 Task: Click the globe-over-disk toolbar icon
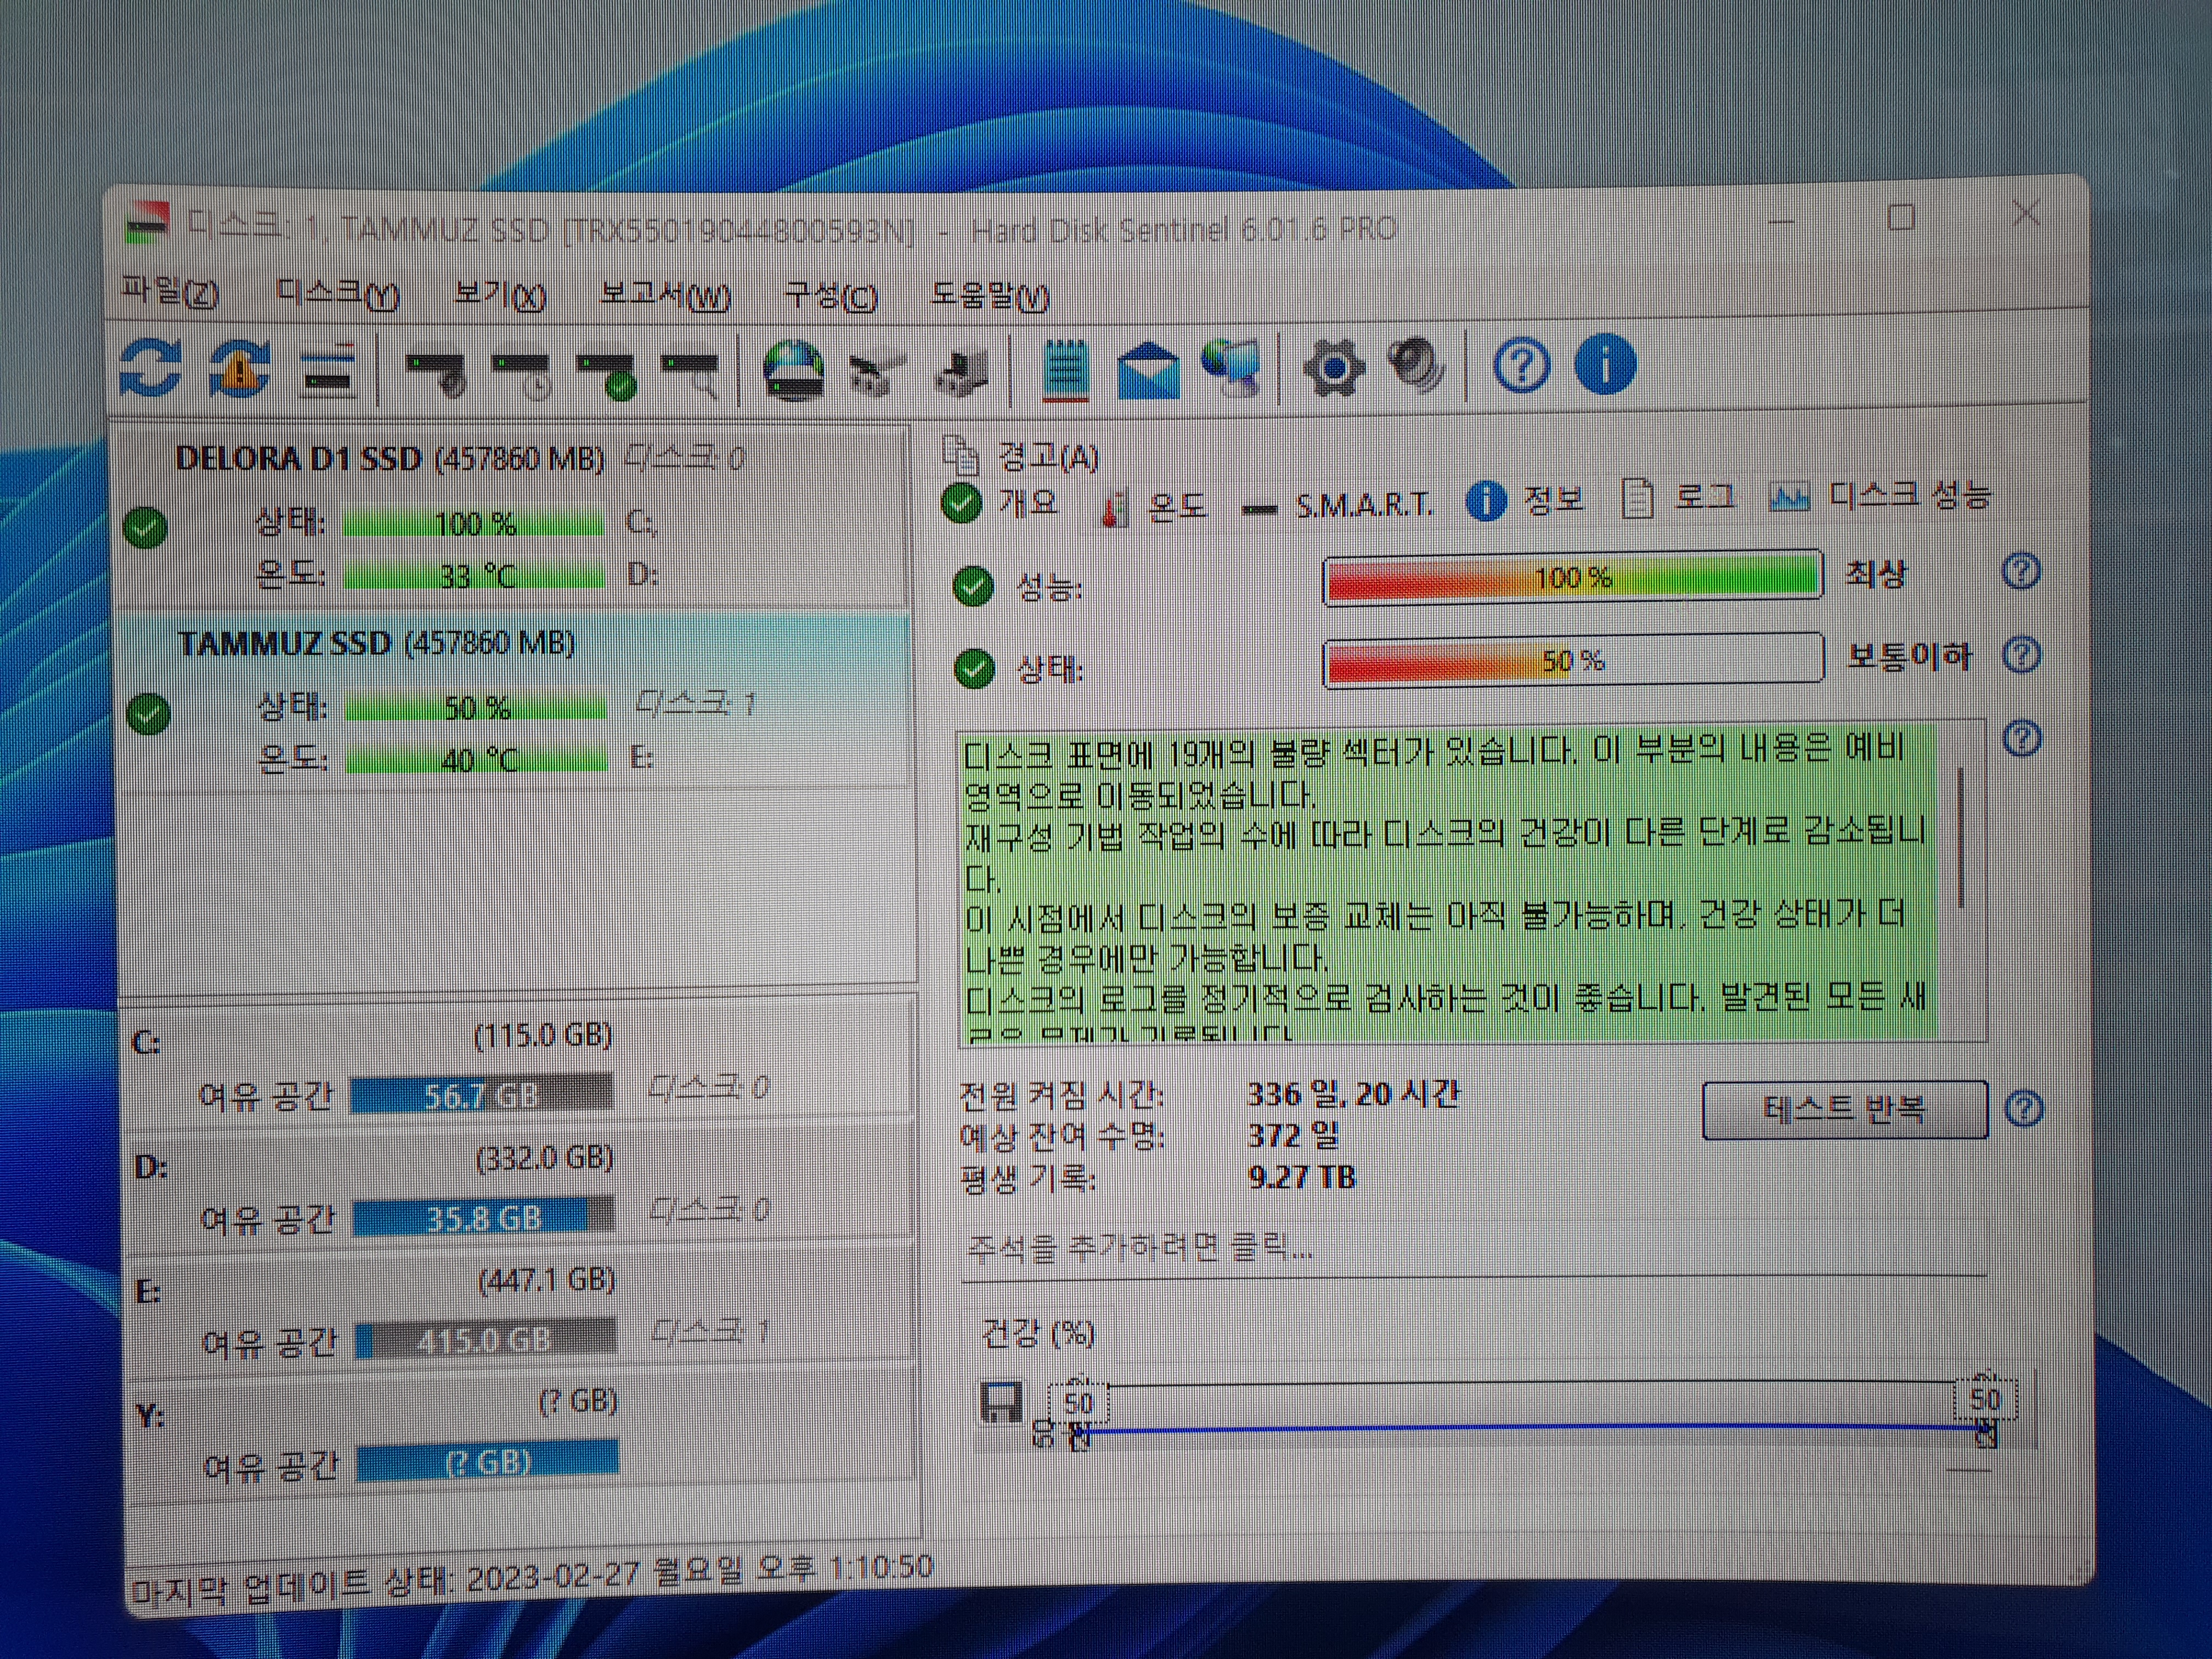[794, 370]
